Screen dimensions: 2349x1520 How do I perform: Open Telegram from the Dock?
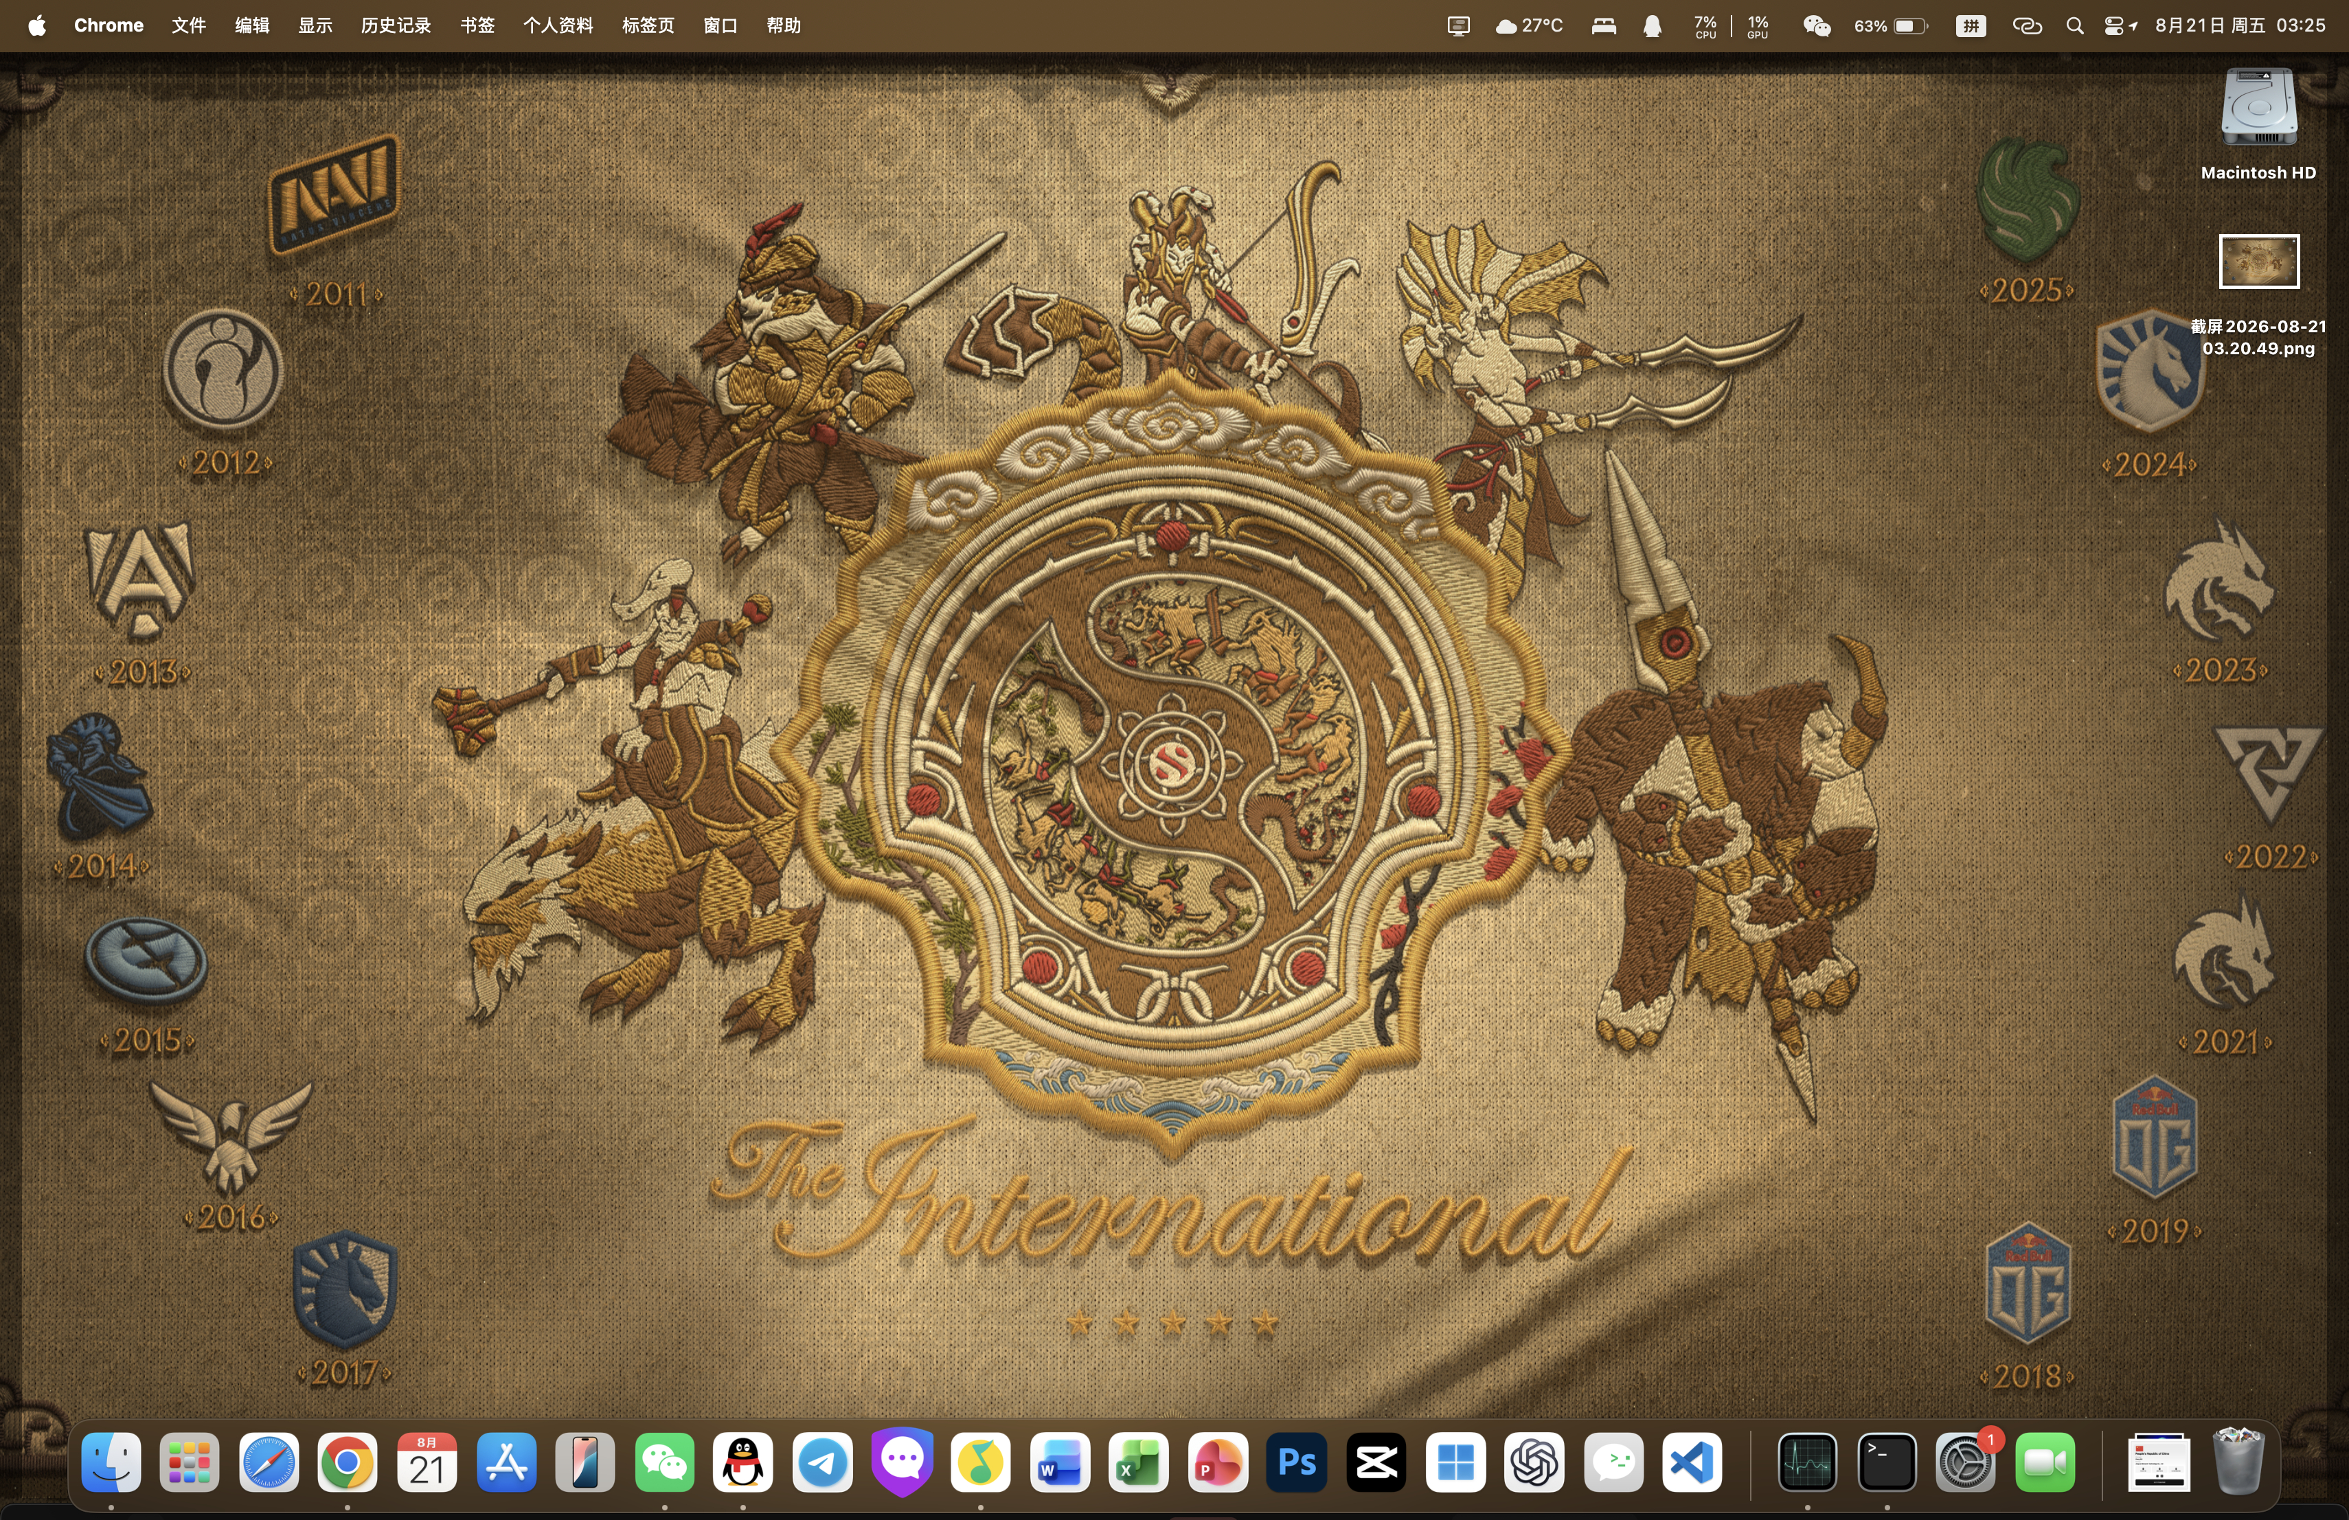coord(822,1462)
